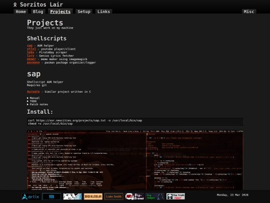Follow the tpbs PirateBay scraper link

coord(30,52)
